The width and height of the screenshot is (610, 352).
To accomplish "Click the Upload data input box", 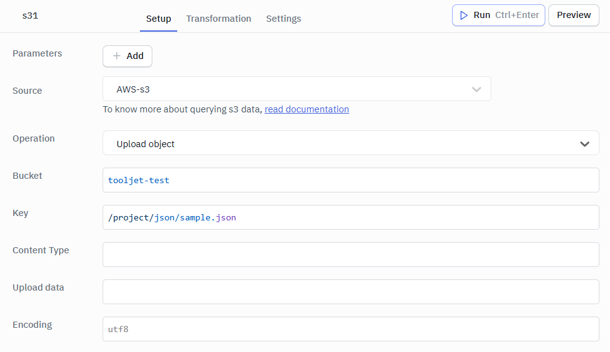I will [x=351, y=292].
